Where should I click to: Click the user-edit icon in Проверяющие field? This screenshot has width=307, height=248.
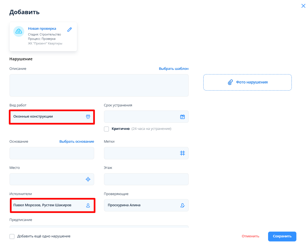[x=182, y=205]
